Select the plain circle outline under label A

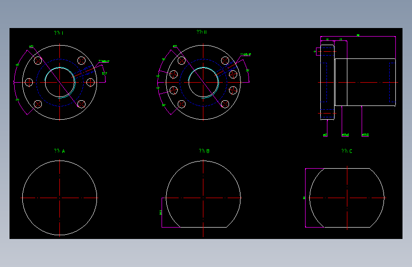point(60,198)
